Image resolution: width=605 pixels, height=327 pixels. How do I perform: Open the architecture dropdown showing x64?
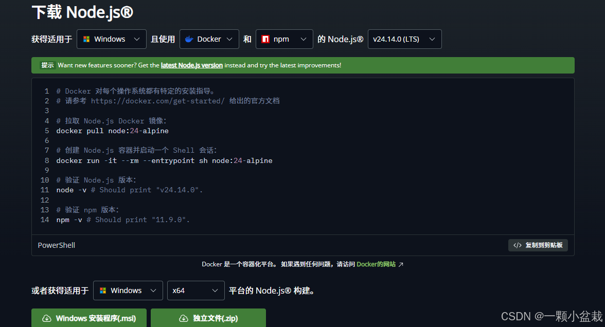pyautogui.click(x=195, y=290)
